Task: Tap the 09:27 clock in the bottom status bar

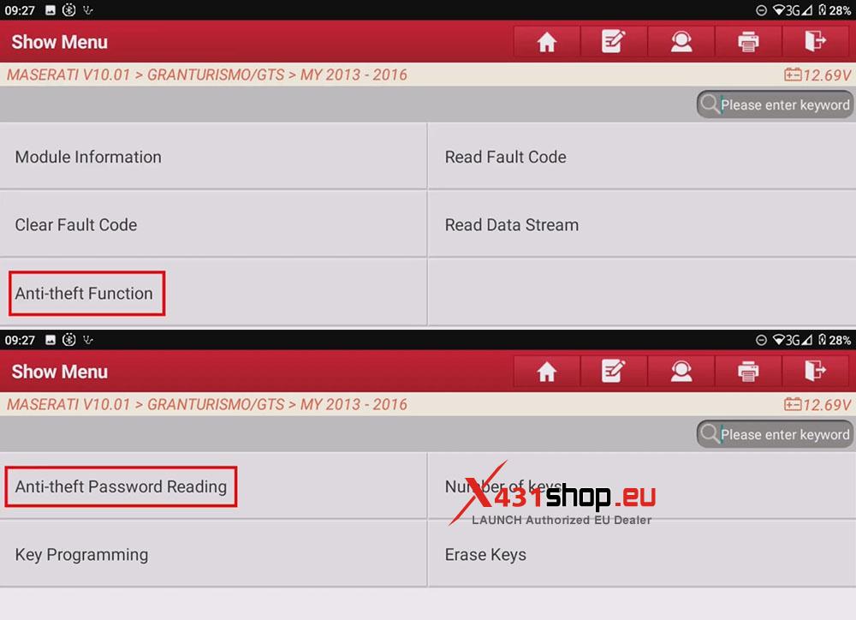Action: 20,340
